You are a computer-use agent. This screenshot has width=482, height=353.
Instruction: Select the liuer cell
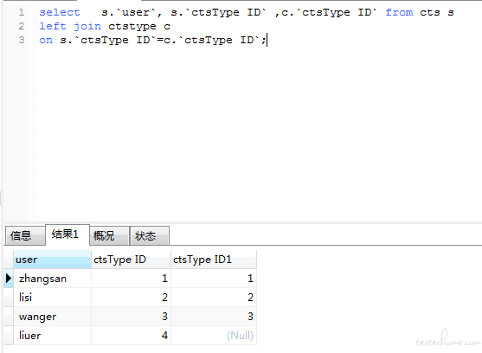tap(52, 336)
